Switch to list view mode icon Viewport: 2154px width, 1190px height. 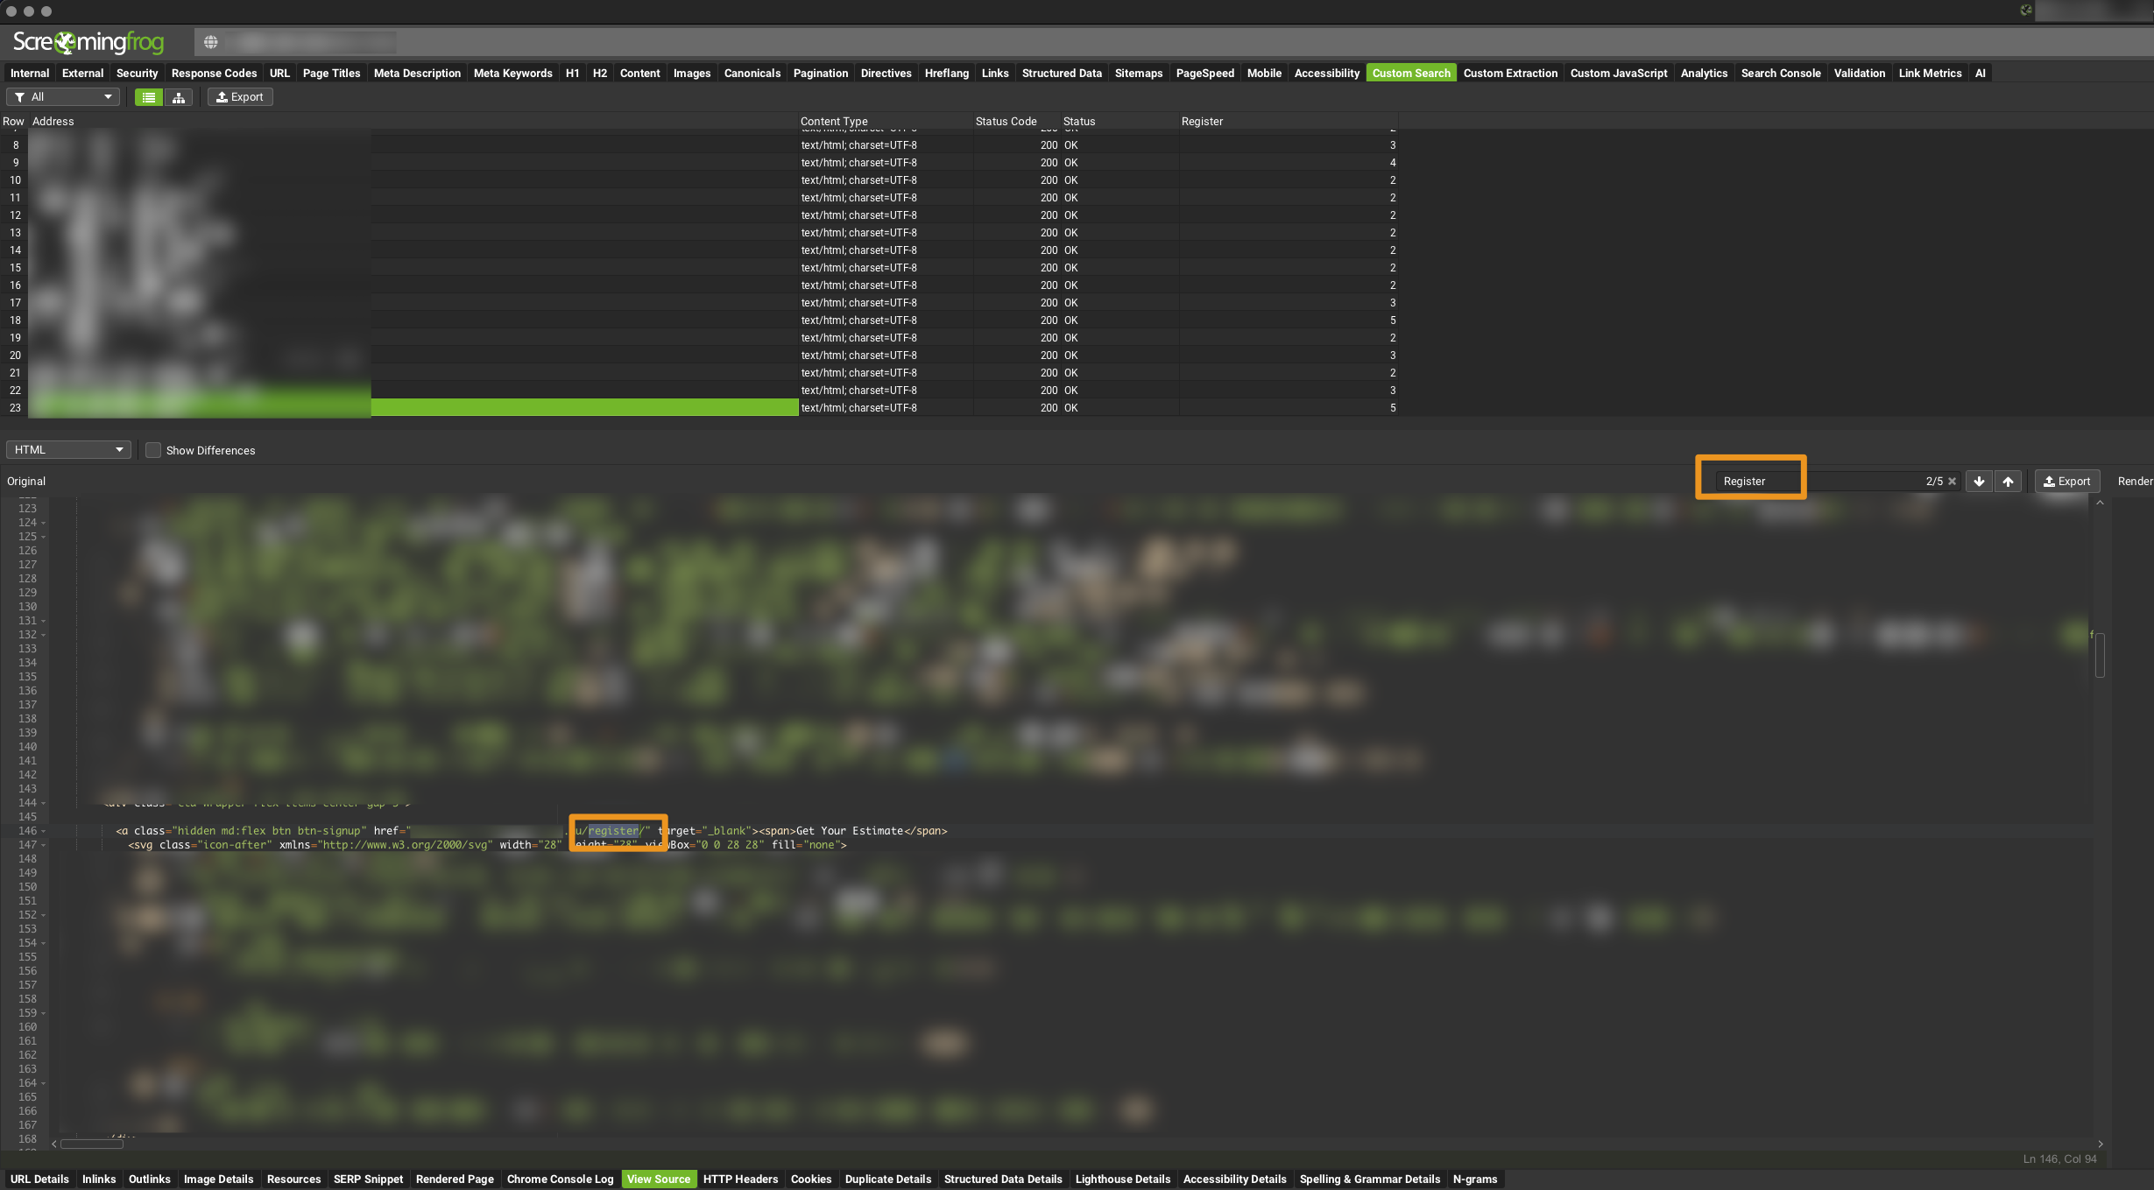point(149,97)
